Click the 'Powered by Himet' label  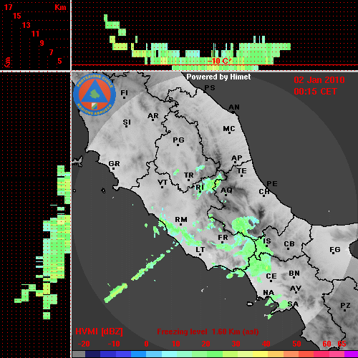[x=218, y=77]
